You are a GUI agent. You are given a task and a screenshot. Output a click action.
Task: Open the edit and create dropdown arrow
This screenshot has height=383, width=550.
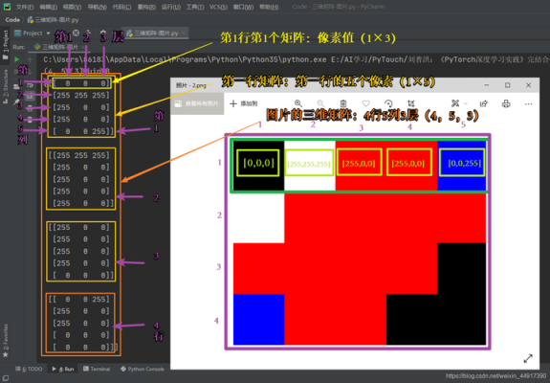466,103
